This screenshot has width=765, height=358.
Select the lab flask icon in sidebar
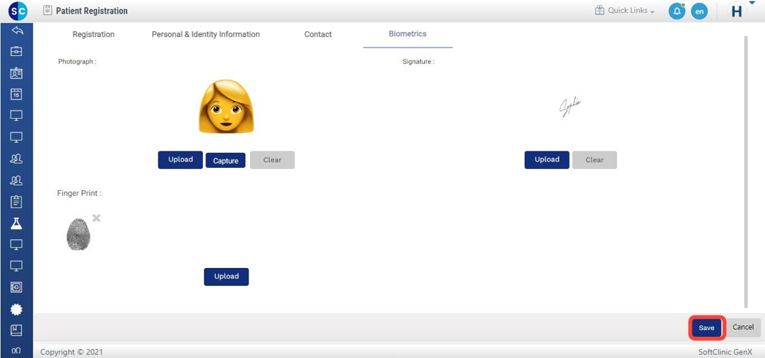16,224
